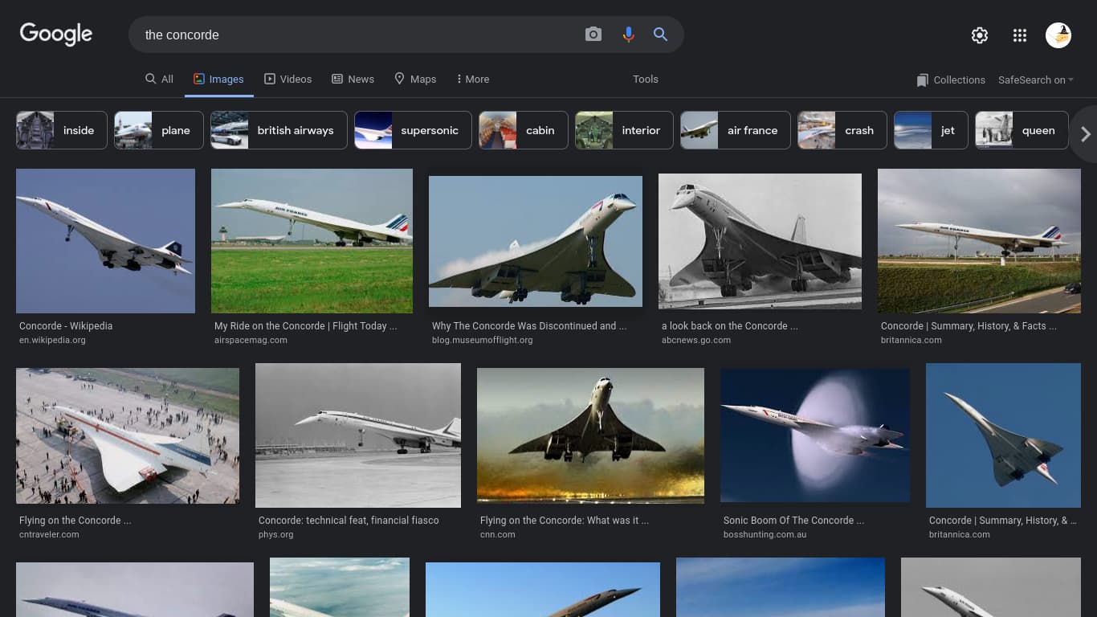This screenshot has width=1097, height=617.
Task: Open the bosshunting.com.au sonic boom image
Action: [815, 435]
